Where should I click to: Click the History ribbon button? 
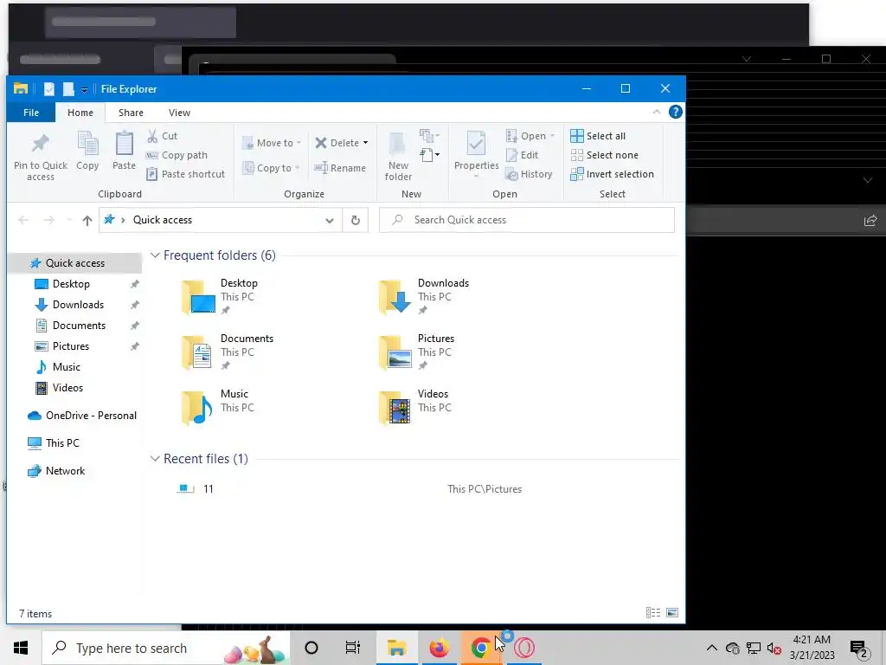point(529,174)
